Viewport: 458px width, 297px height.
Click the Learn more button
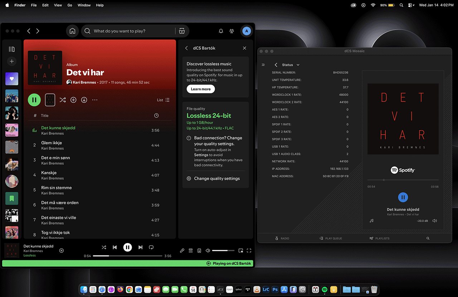point(201,89)
